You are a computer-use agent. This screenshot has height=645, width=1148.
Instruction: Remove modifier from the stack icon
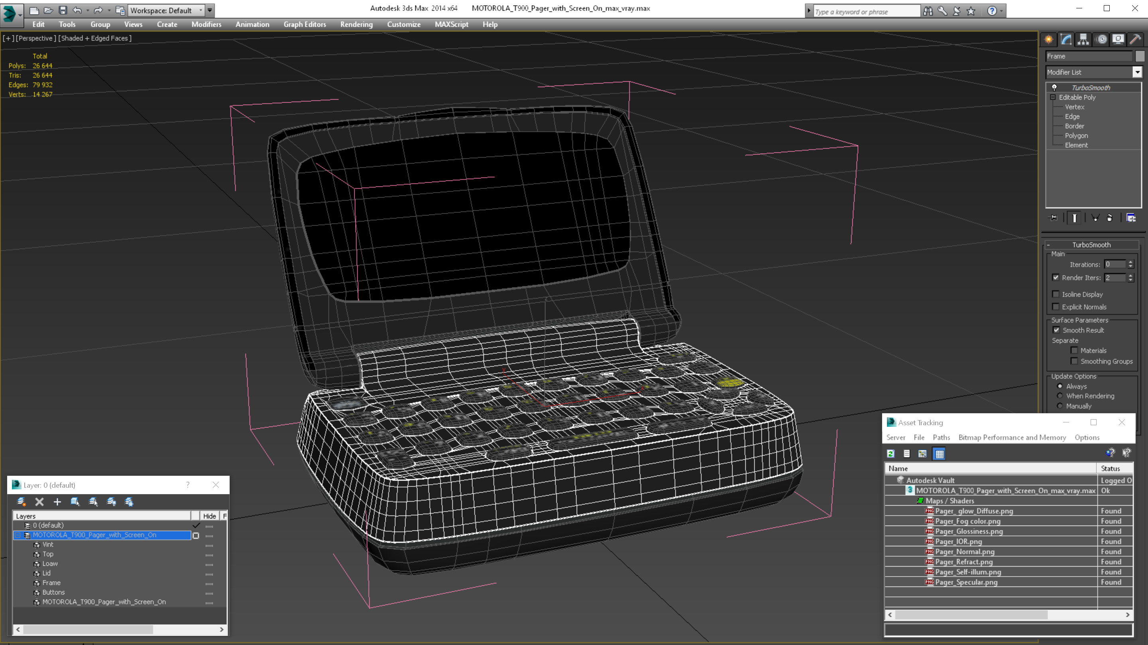click(x=1110, y=218)
